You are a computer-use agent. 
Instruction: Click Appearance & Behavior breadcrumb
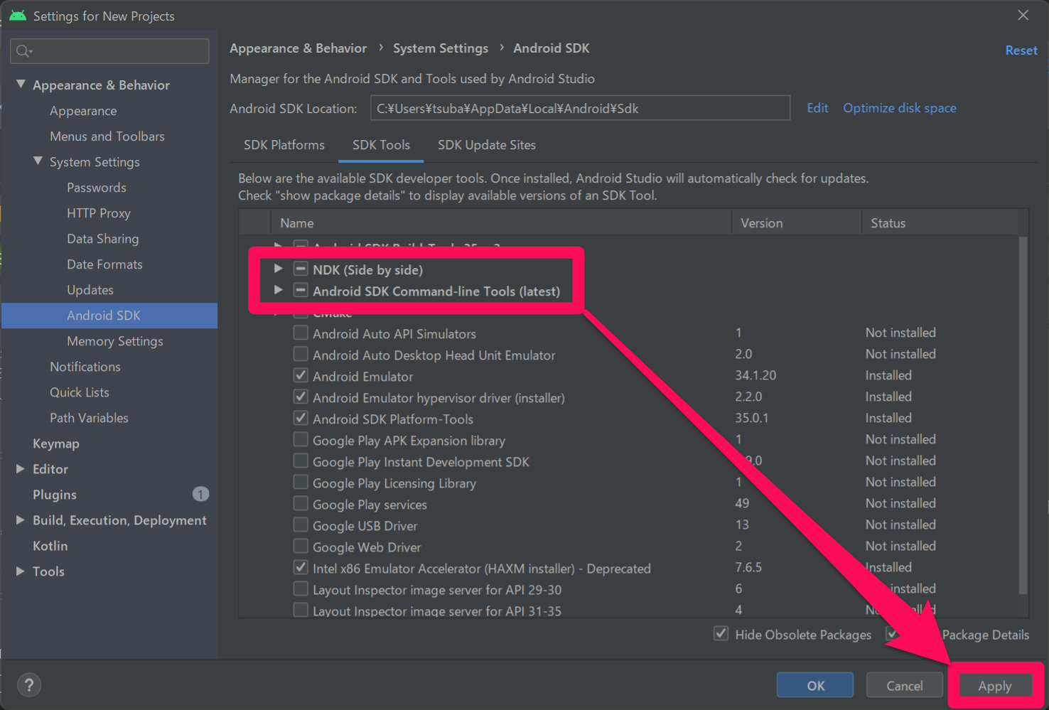click(x=298, y=48)
